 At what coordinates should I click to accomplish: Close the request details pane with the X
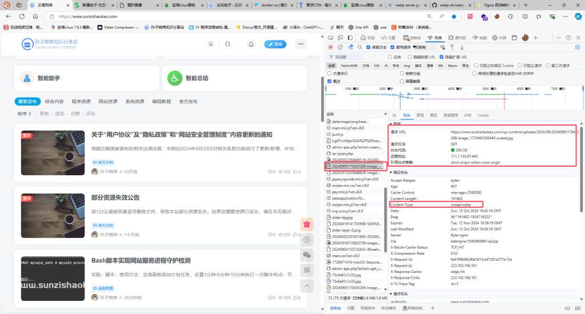pyautogui.click(x=394, y=115)
